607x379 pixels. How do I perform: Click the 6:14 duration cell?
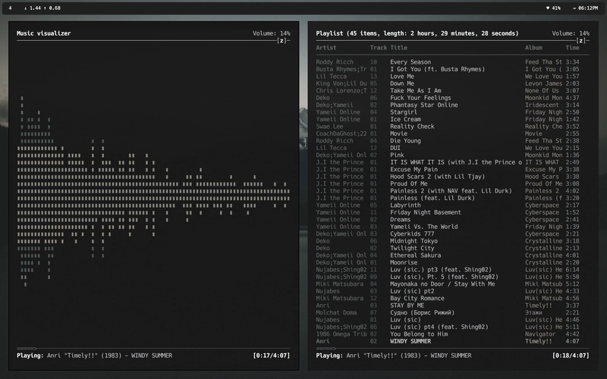click(572, 270)
